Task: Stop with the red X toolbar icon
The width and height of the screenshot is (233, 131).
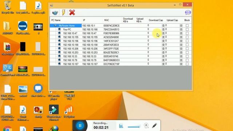Action: [72, 13]
